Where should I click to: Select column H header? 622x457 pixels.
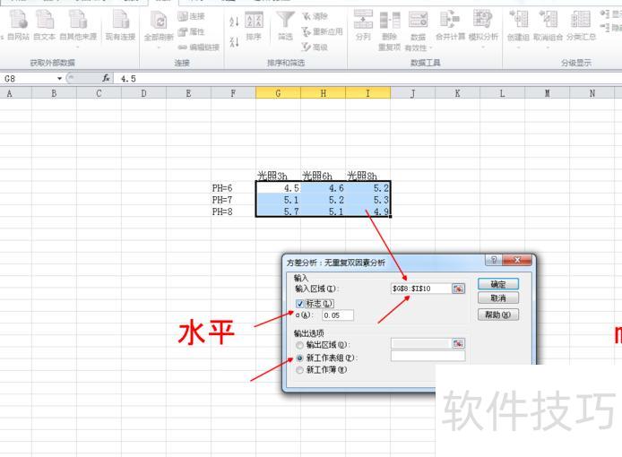click(x=323, y=93)
